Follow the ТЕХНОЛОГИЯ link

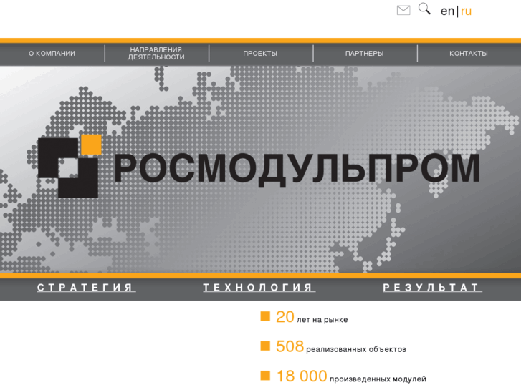pyautogui.click(x=259, y=288)
